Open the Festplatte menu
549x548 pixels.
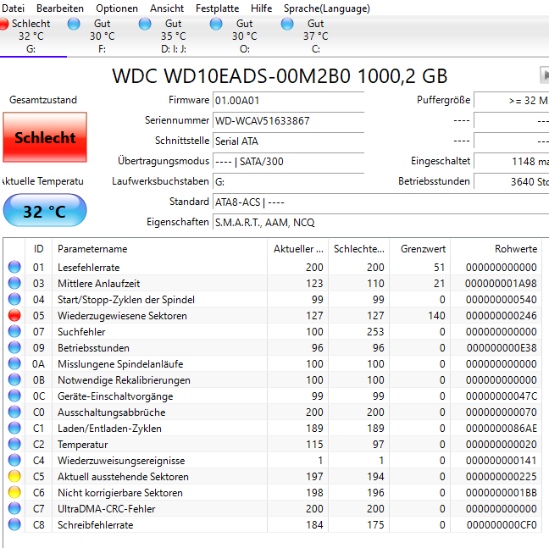[217, 8]
